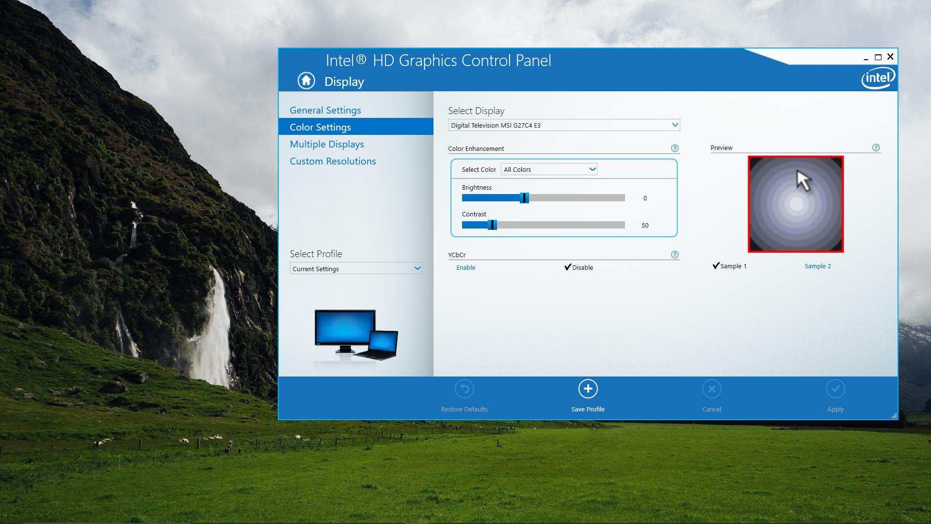Click the Contrast slider handle
The height and width of the screenshot is (524, 931).
492,225
